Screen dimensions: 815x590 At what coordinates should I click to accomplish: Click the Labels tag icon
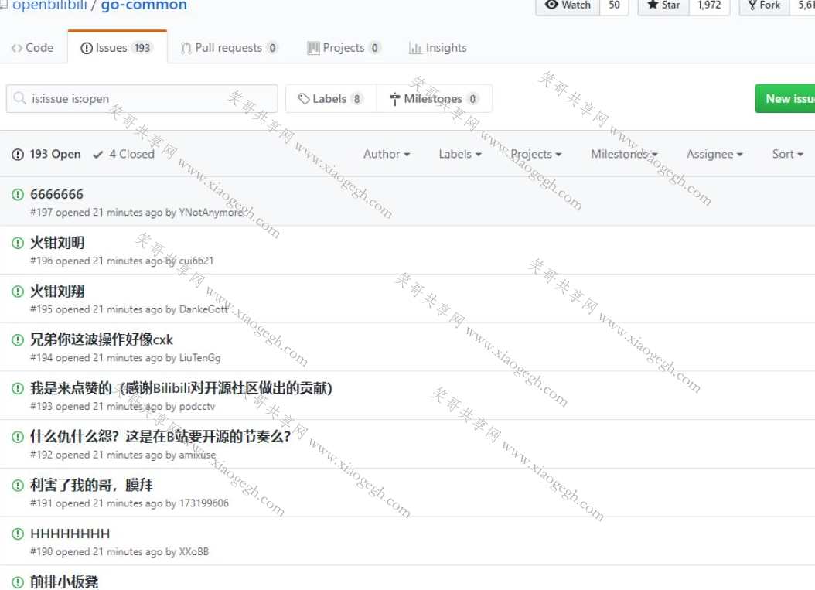(304, 99)
